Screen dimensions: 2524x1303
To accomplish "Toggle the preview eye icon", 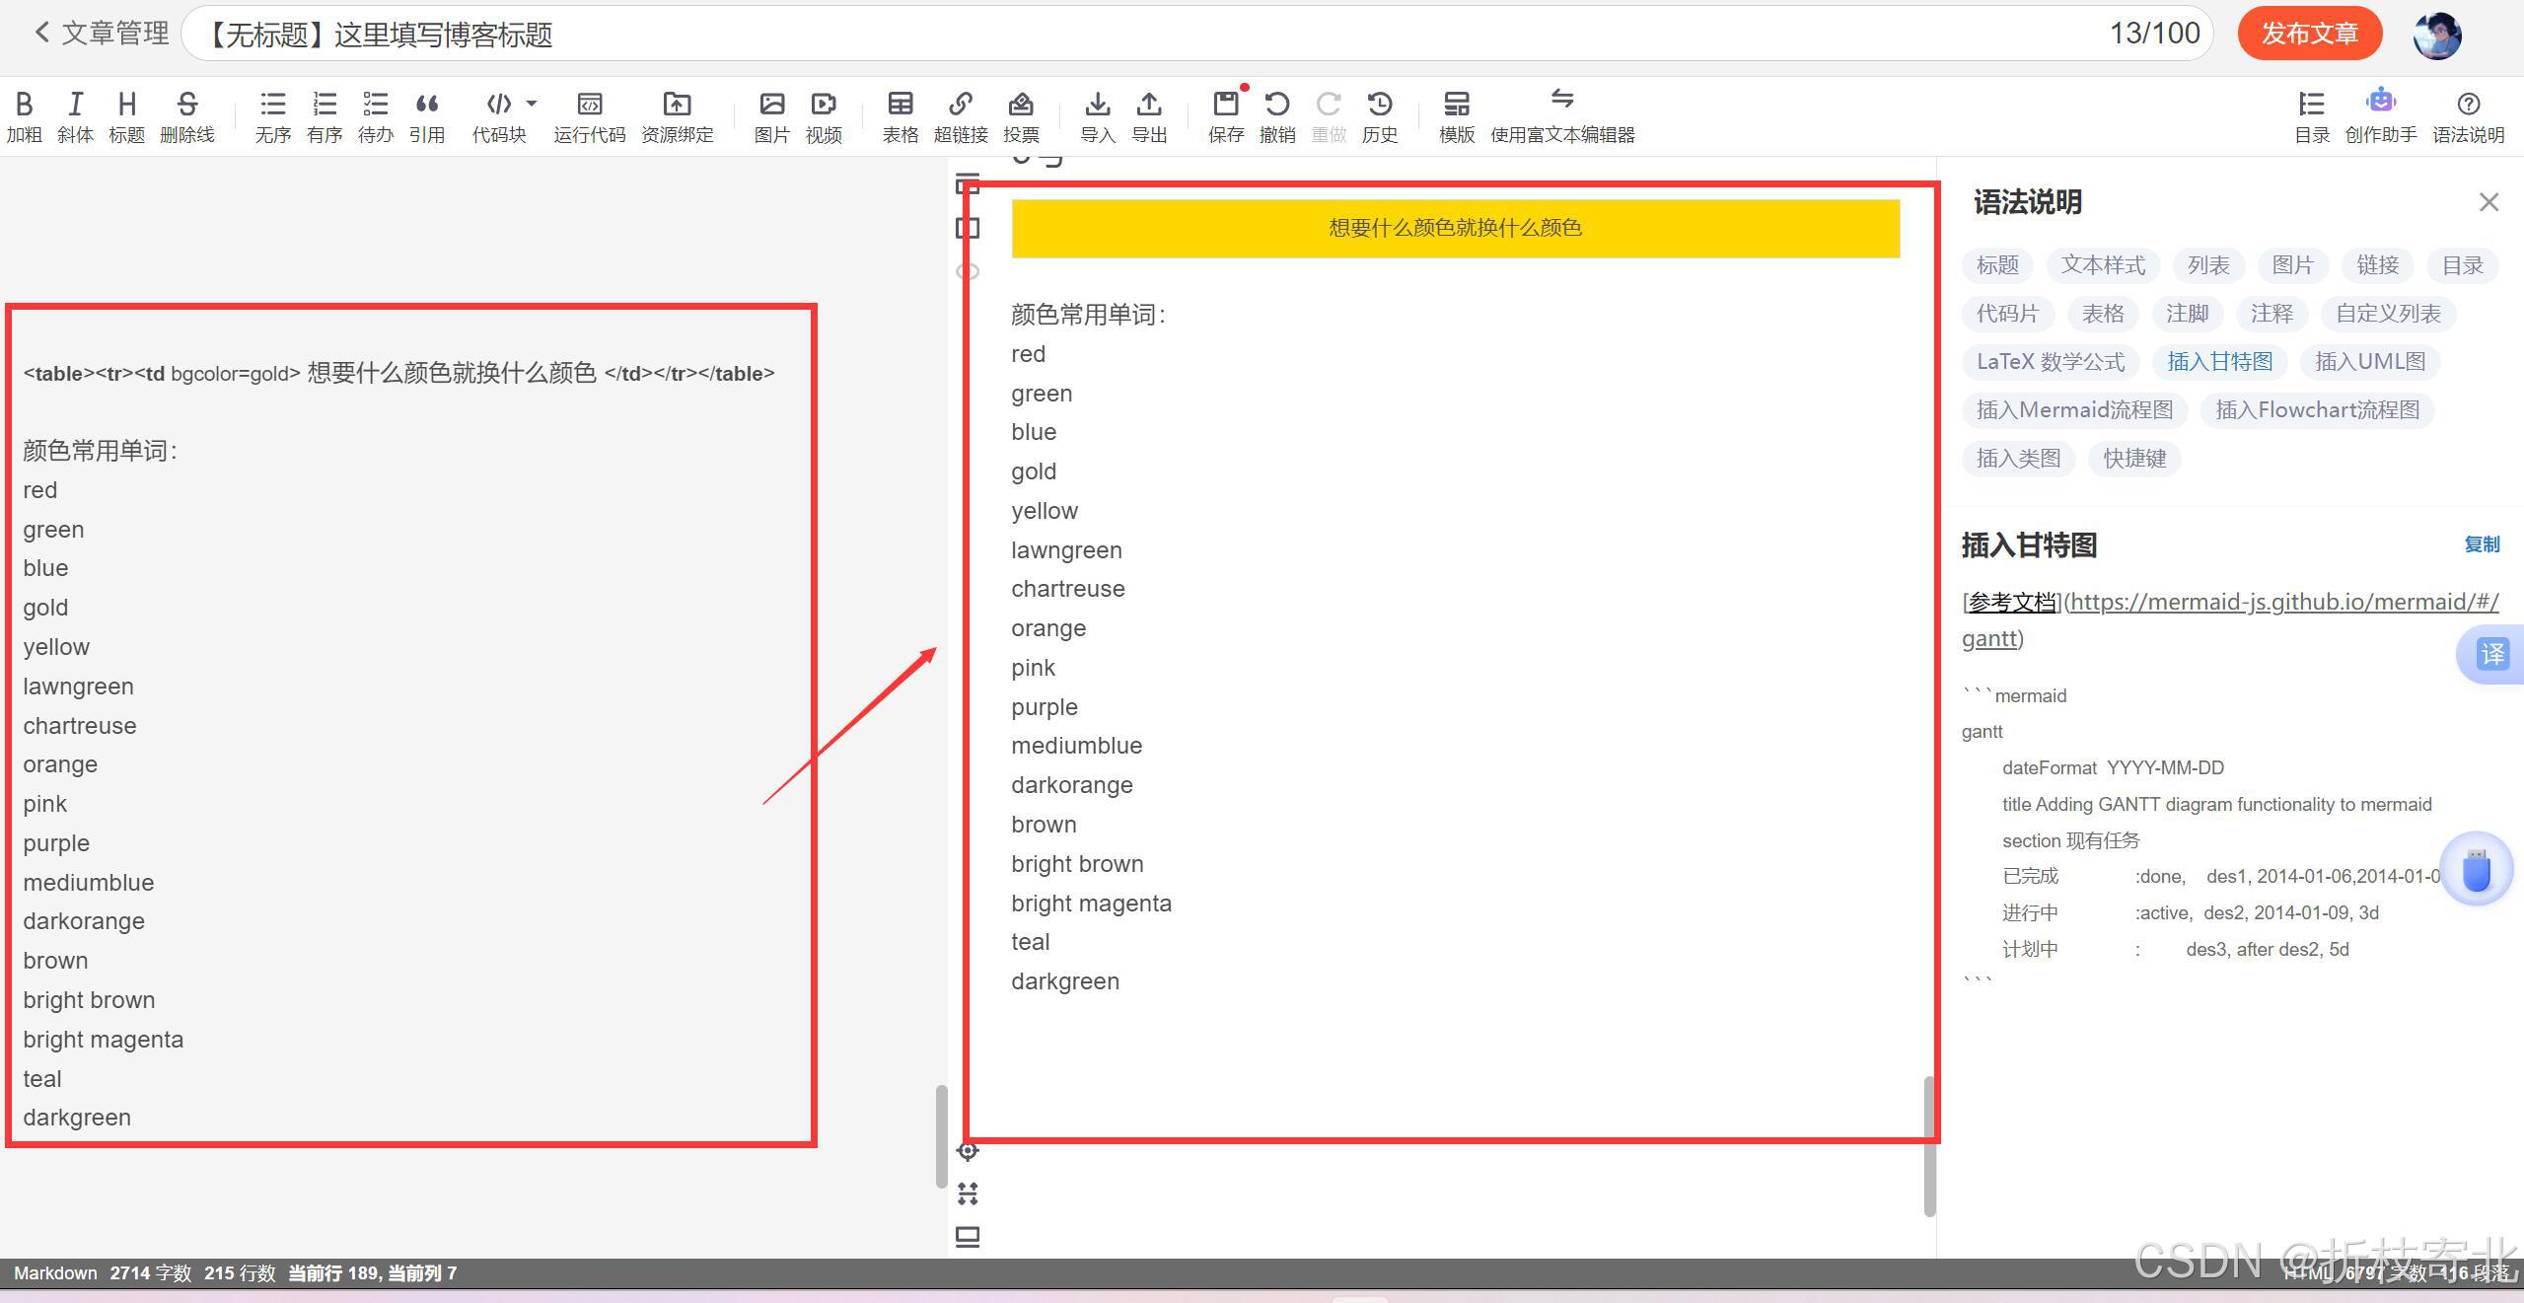I will click(x=968, y=271).
